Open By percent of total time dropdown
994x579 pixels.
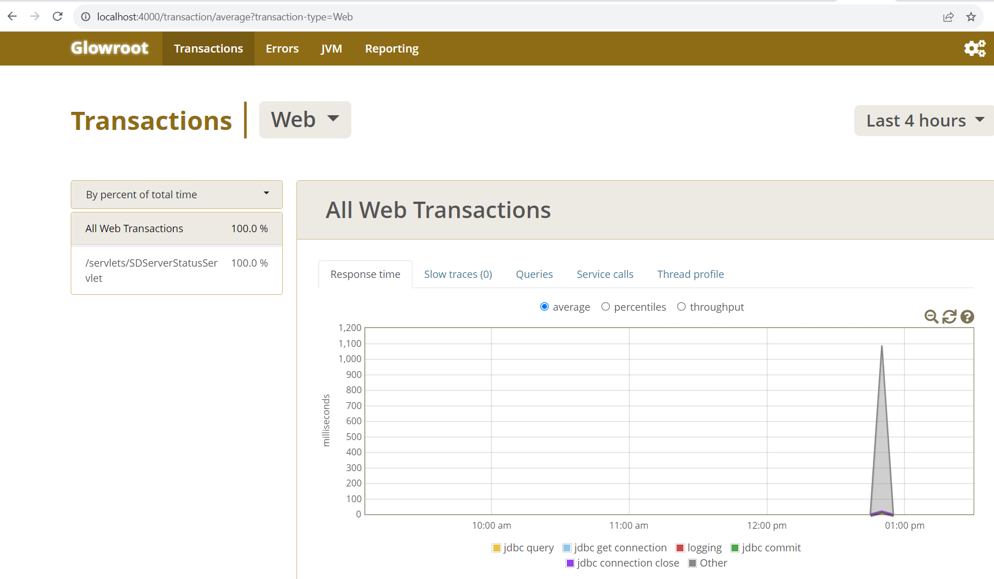tap(177, 194)
